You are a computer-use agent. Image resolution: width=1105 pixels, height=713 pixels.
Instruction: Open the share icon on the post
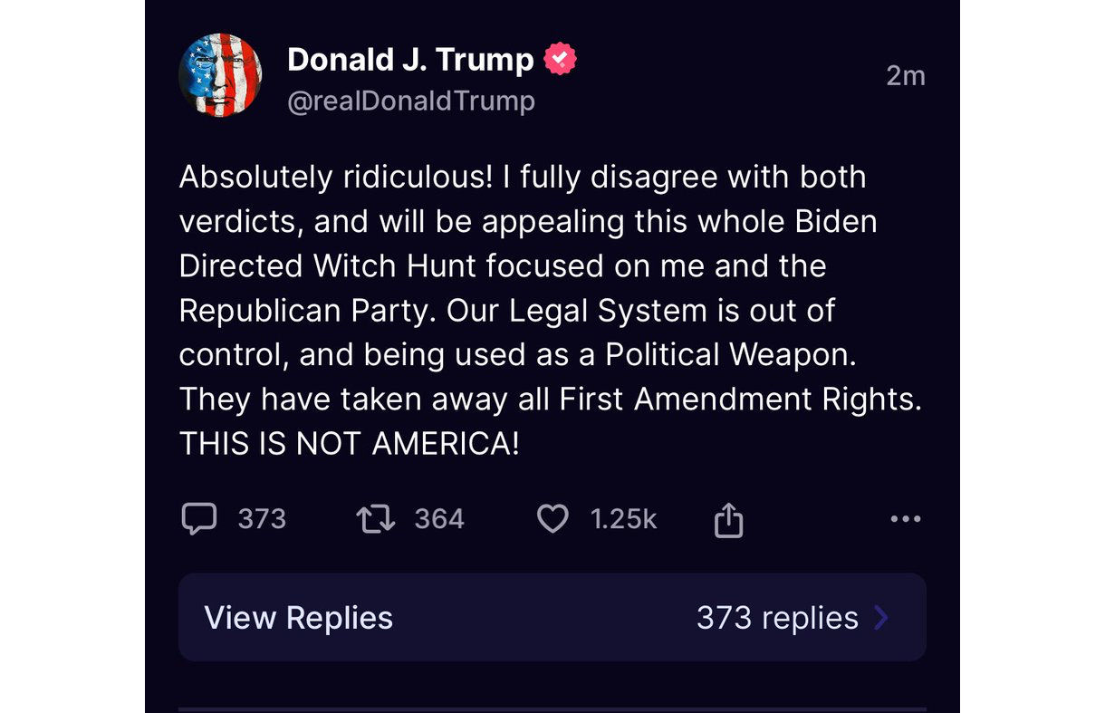[729, 518]
